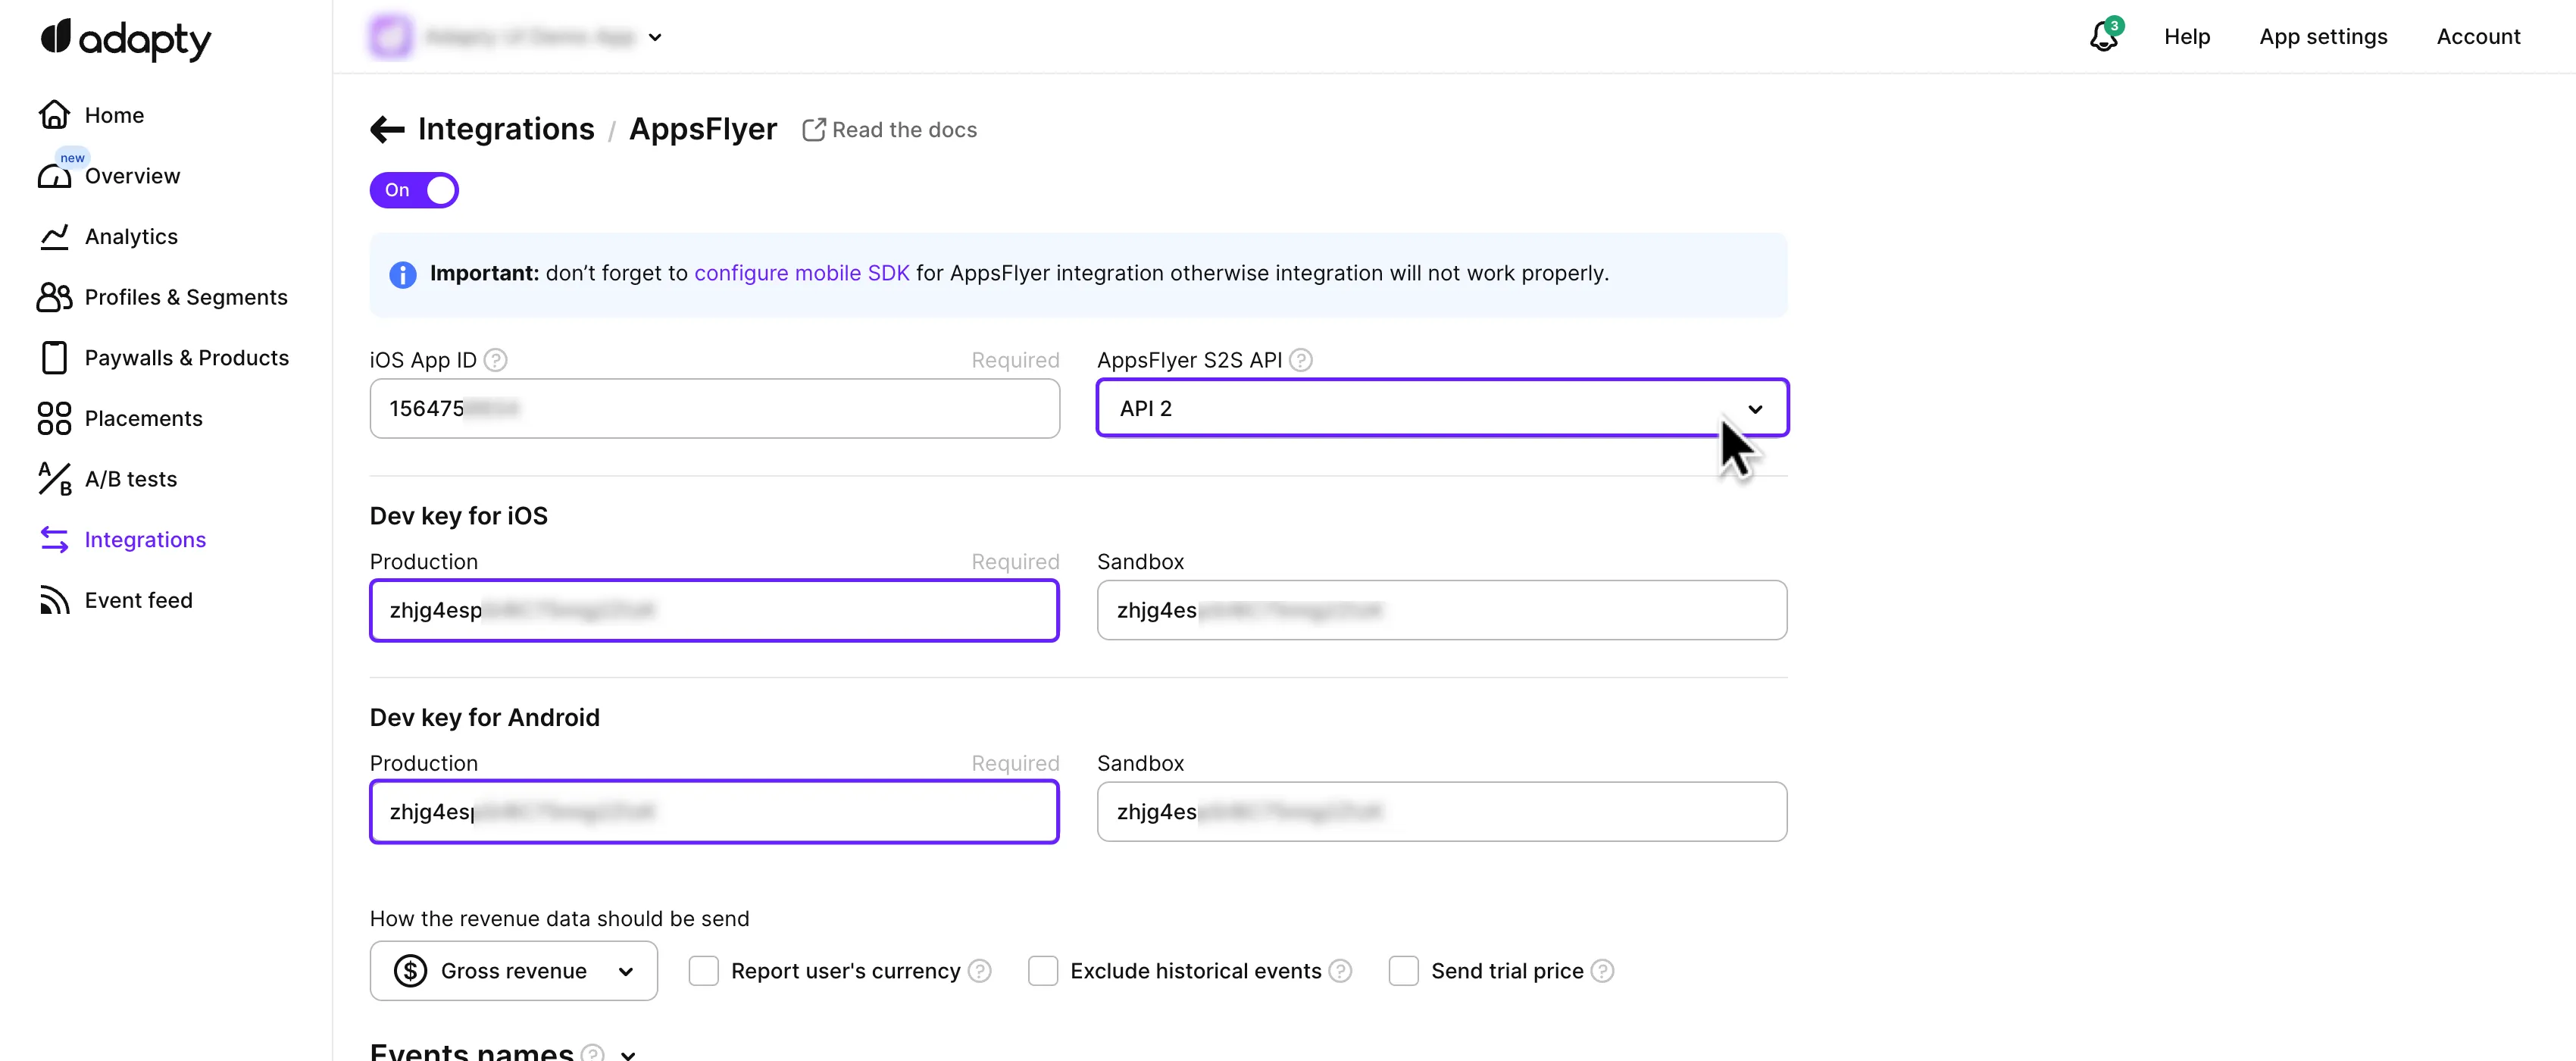
Task: Click the iOS App ID help icon
Action: [x=495, y=360]
